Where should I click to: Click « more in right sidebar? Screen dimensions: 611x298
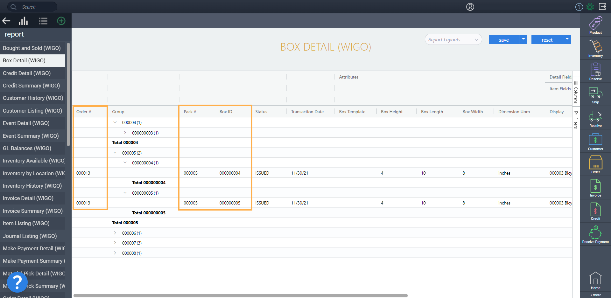pyautogui.click(x=596, y=295)
